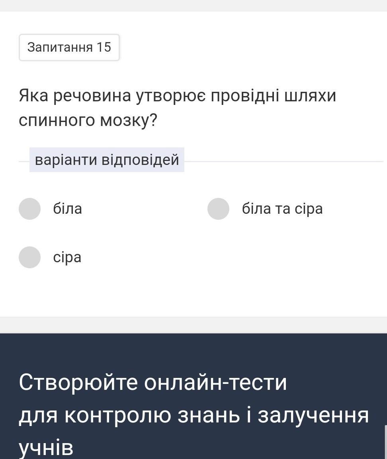This screenshot has height=459, width=387.
Task: Click the word "учнів" in the banner
Action: (46, 447)
